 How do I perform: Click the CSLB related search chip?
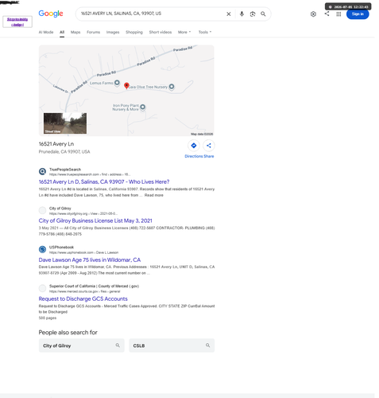[x=172, y=345]
